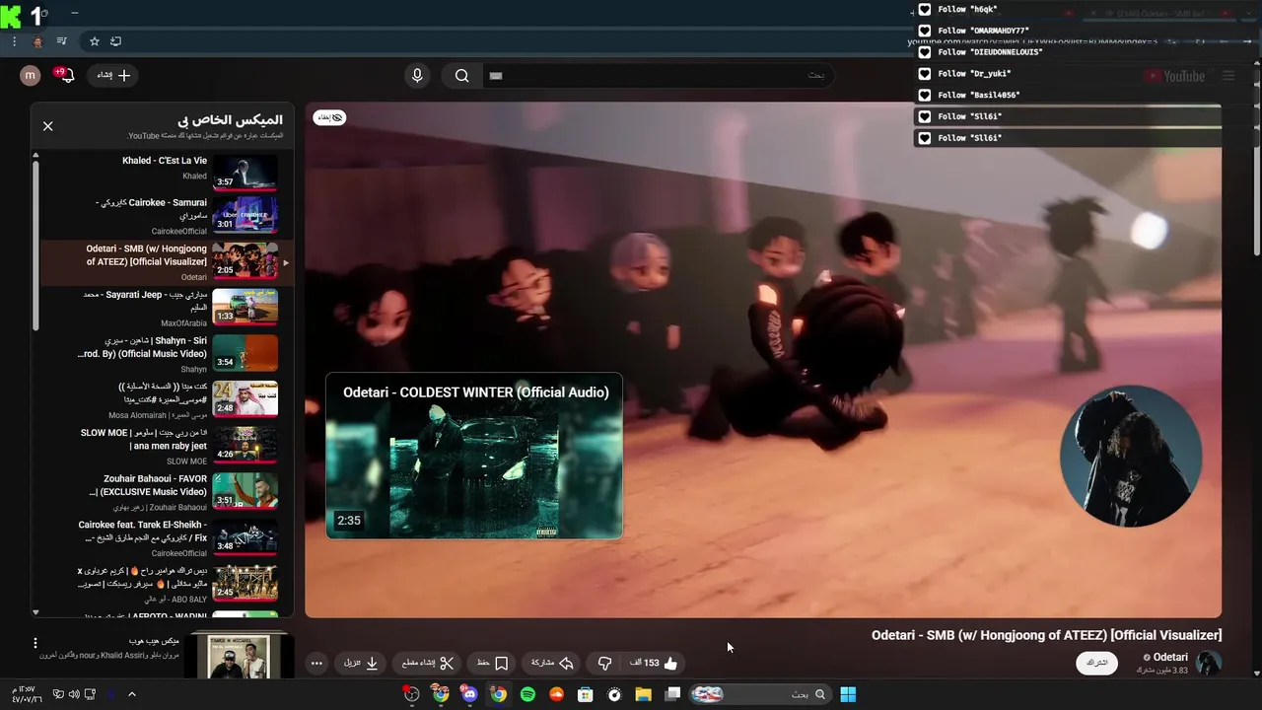Bookmark this page with star icon
Screen dimensions: 1262x710
[x=95, y=41]
